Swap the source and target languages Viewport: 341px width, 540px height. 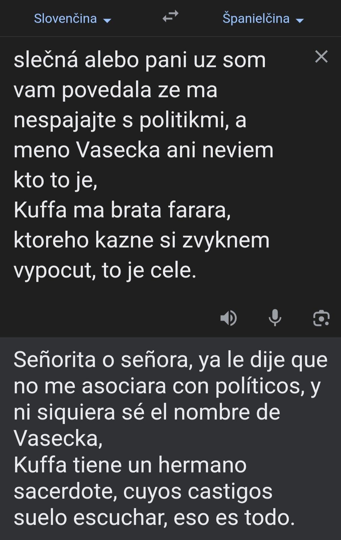pos(170,16)
